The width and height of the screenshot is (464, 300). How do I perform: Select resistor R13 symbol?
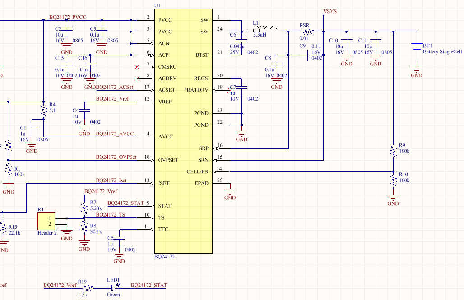click(x=3, y=227)
